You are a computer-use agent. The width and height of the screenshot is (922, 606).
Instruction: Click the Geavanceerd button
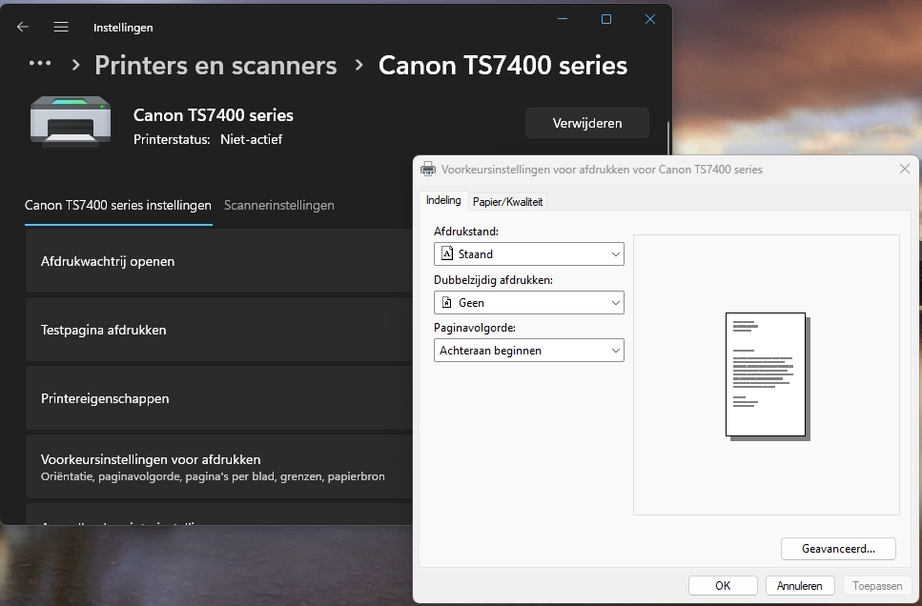838,549
